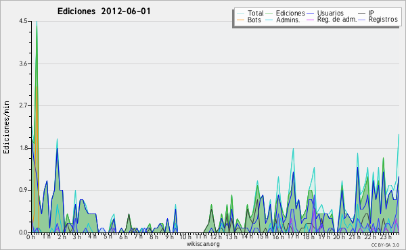Click the chart title 'Ediciones 2012-06-01'
Viewport: 406px width, 250px height.
click(x=104, y=11)
